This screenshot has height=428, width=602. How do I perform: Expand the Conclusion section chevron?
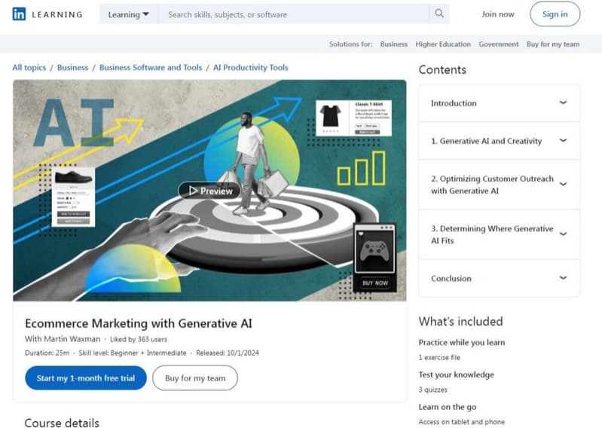(563, 277)
